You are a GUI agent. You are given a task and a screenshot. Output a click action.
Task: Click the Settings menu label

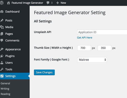point(10,76)
